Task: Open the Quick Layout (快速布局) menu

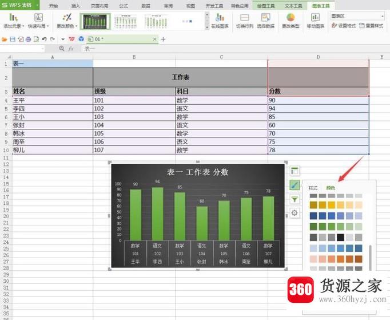Action: click(x=38, y=21)
